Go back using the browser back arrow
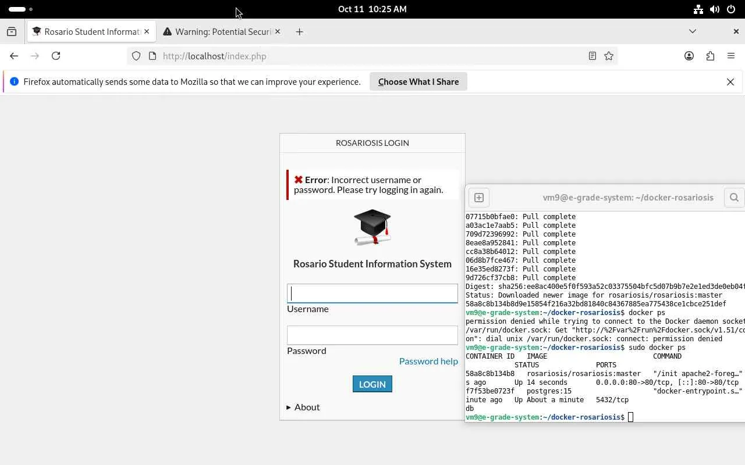This screenshot has height=465, width=745. tap(14, 56)
